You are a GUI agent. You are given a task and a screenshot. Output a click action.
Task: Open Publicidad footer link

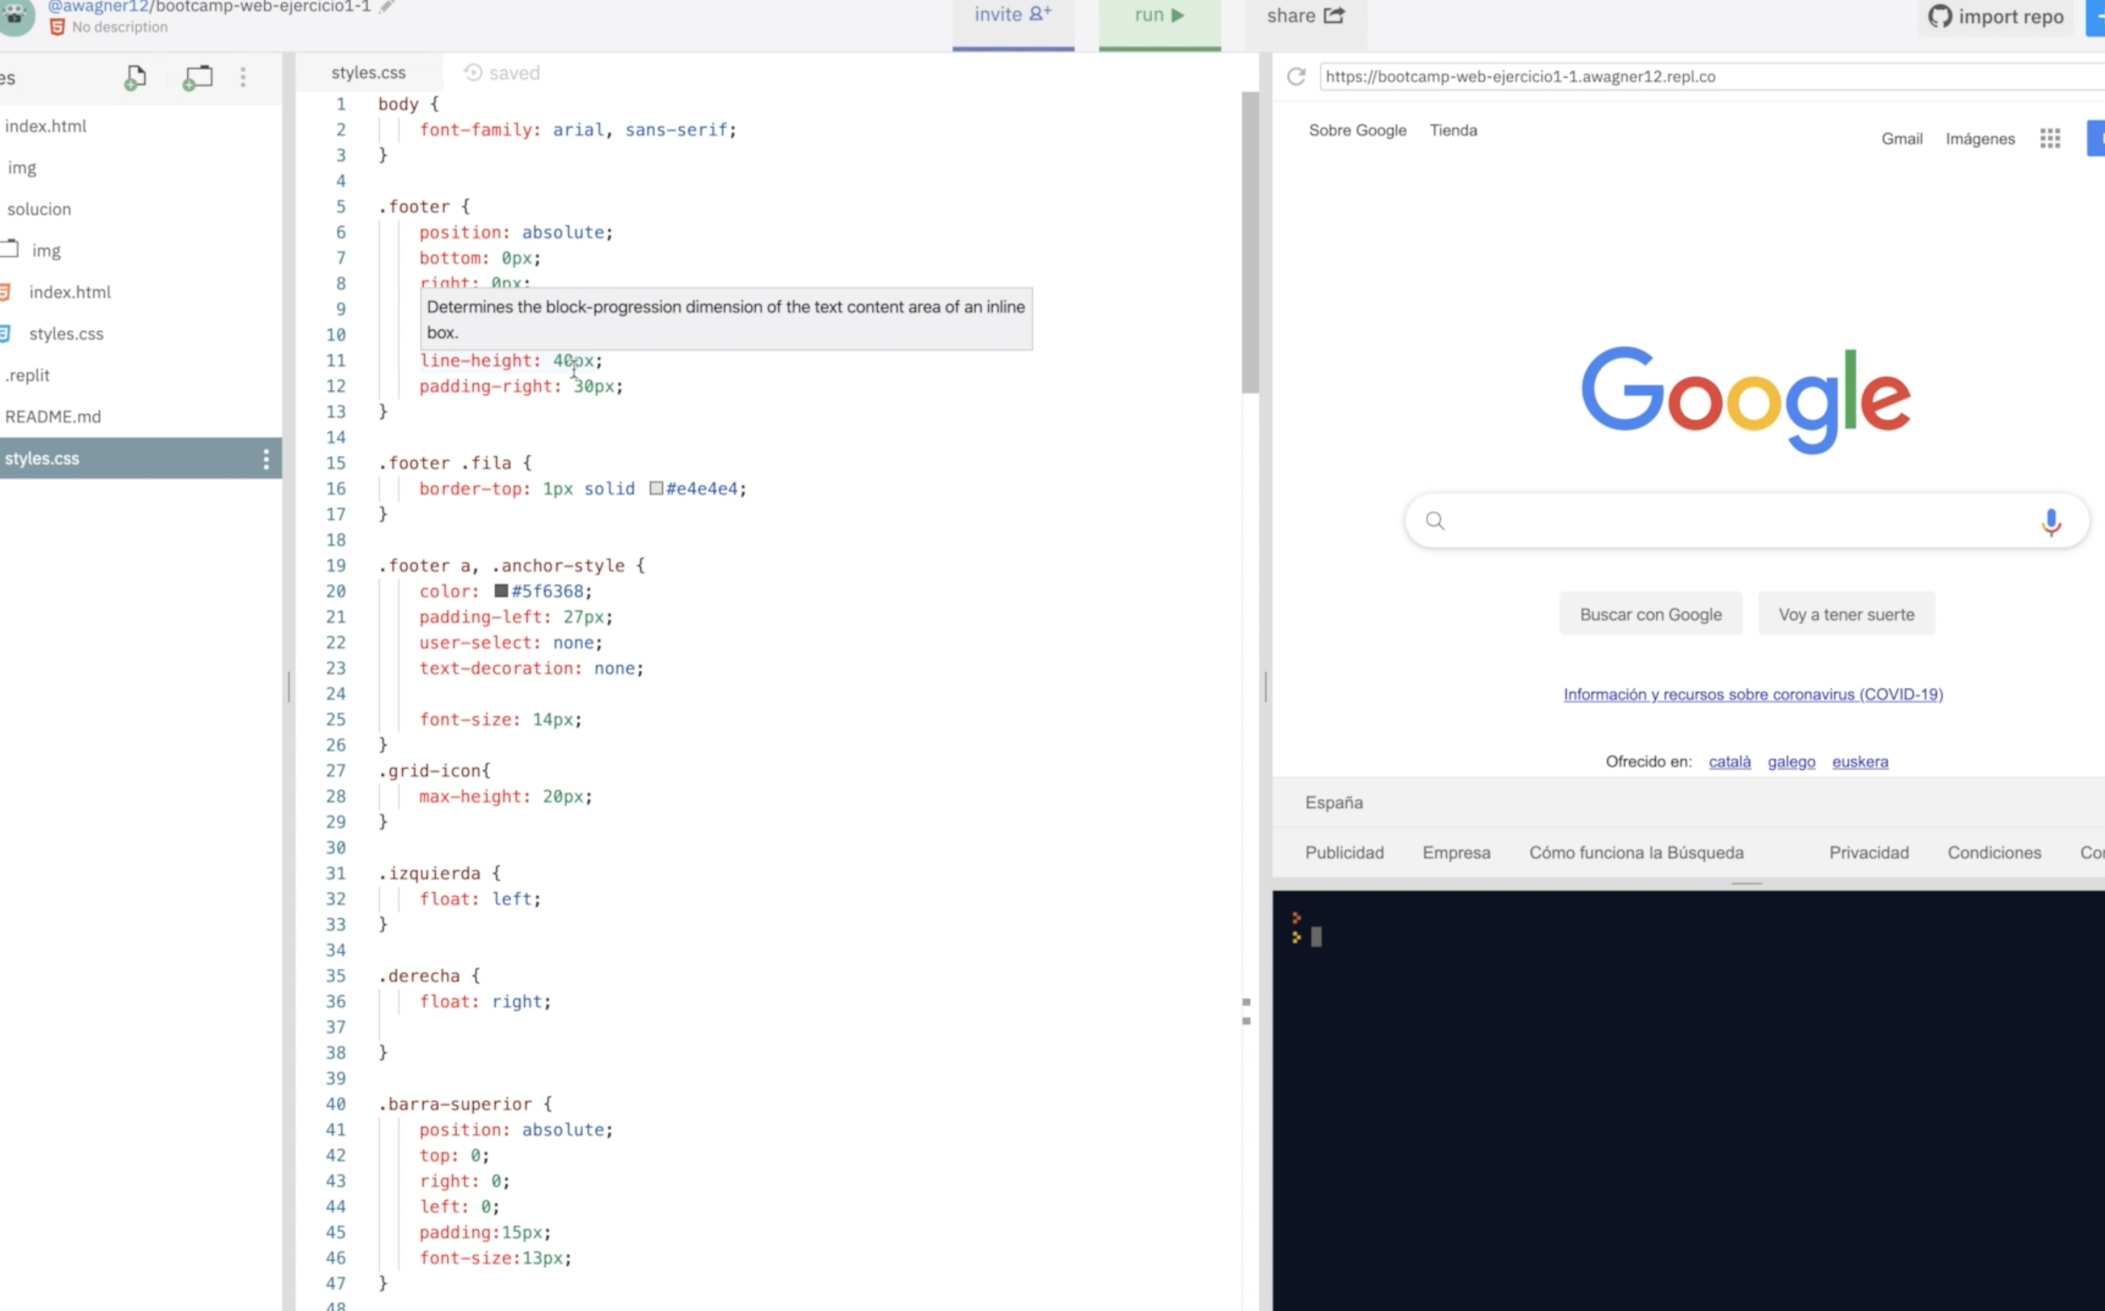coord(1344,852)
